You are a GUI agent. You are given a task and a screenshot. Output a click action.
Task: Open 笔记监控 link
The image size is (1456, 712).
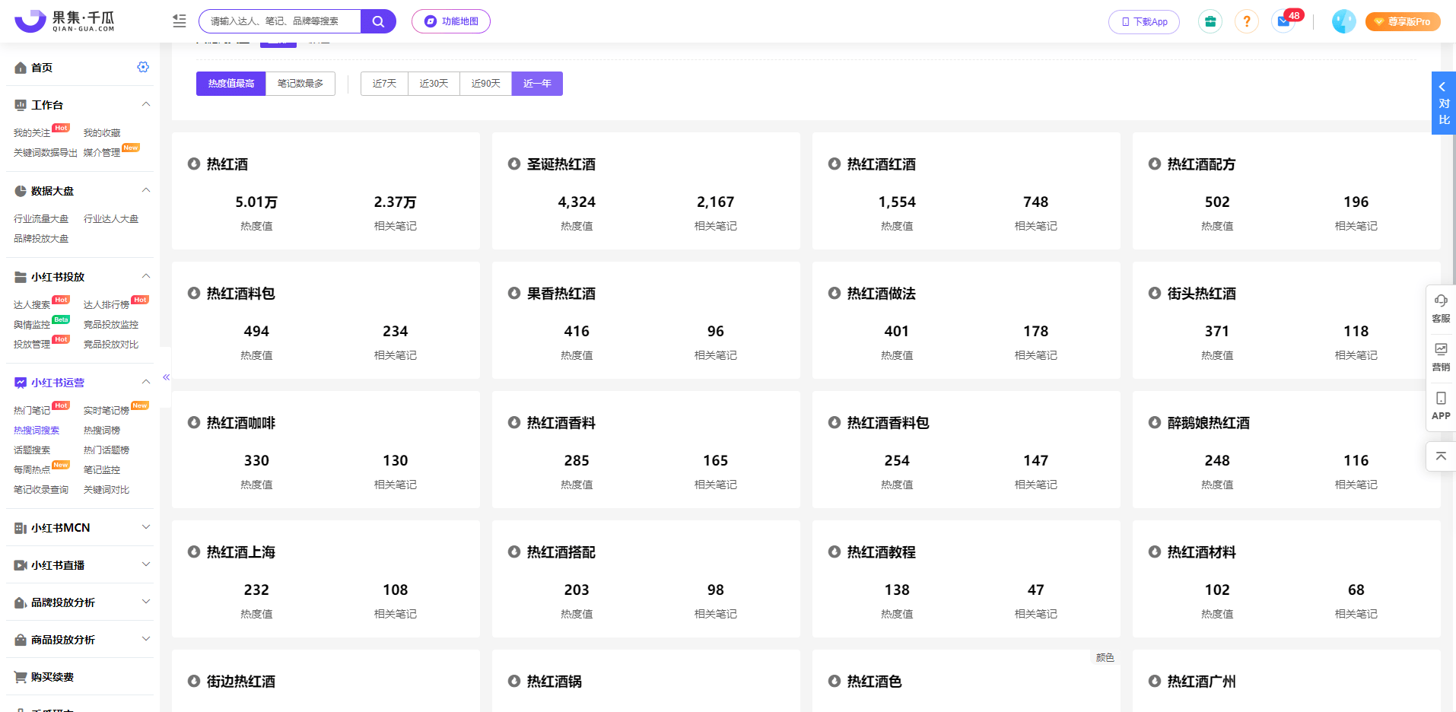click(x=102, y=470)
